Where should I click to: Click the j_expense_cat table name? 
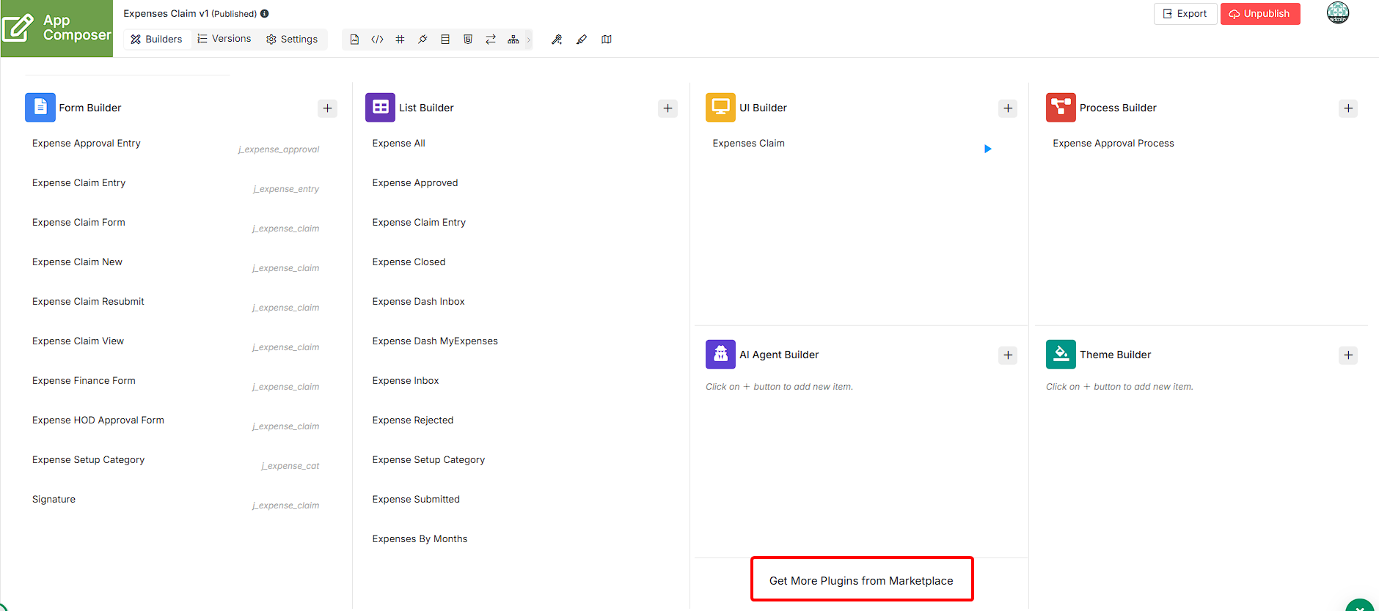click(x=290, y=466)
